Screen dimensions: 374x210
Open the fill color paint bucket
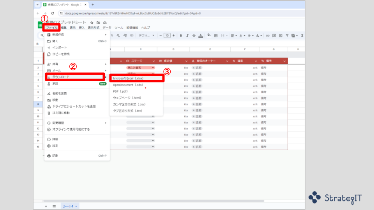209,35
